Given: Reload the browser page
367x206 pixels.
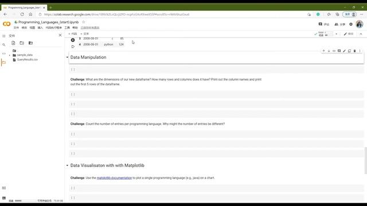Looking at the screenshot, I should (x=22, y=14).
